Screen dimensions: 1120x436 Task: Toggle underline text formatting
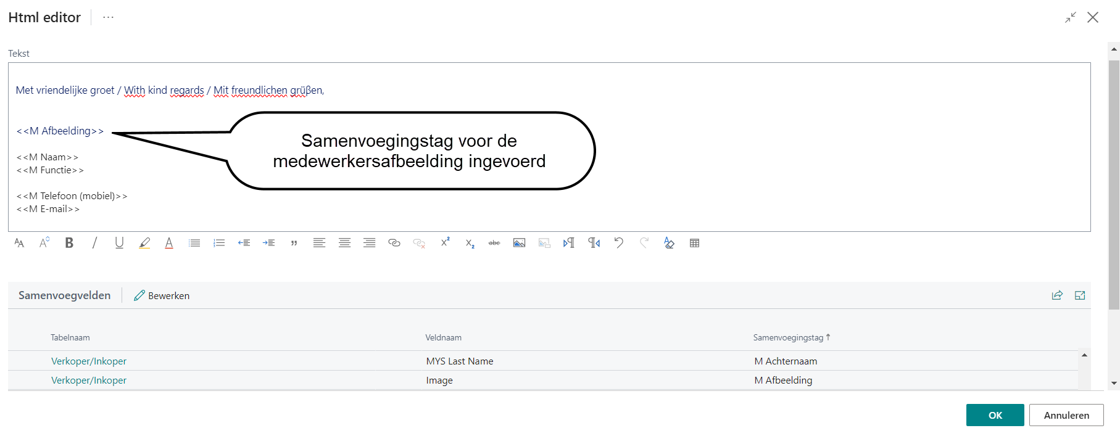click(x=119, y=243)
